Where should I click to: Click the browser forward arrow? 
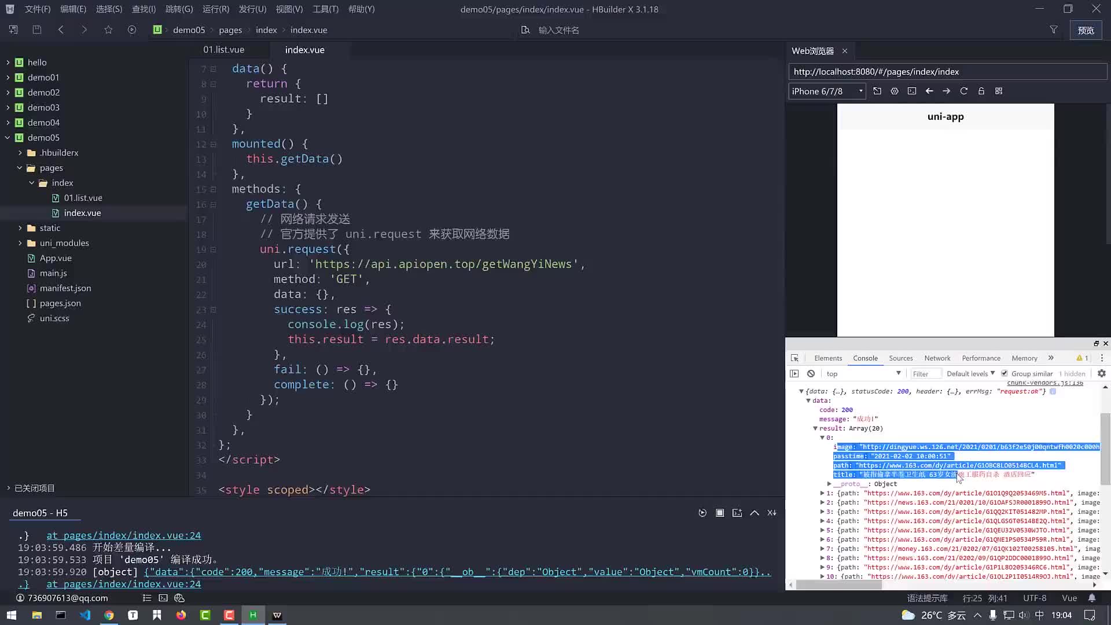click(947, 91)
